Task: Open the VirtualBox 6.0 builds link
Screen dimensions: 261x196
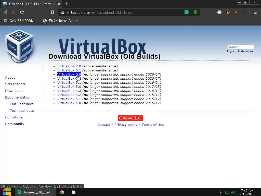Action: tap(69, 74)
